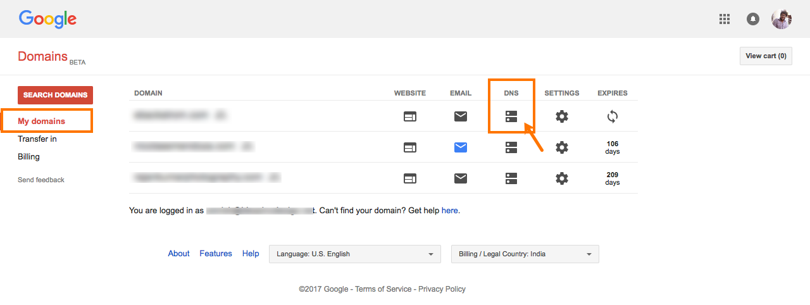Open the blue email icon in 106 days row
The image size is (810, 305).
click(x=461, y=147)
